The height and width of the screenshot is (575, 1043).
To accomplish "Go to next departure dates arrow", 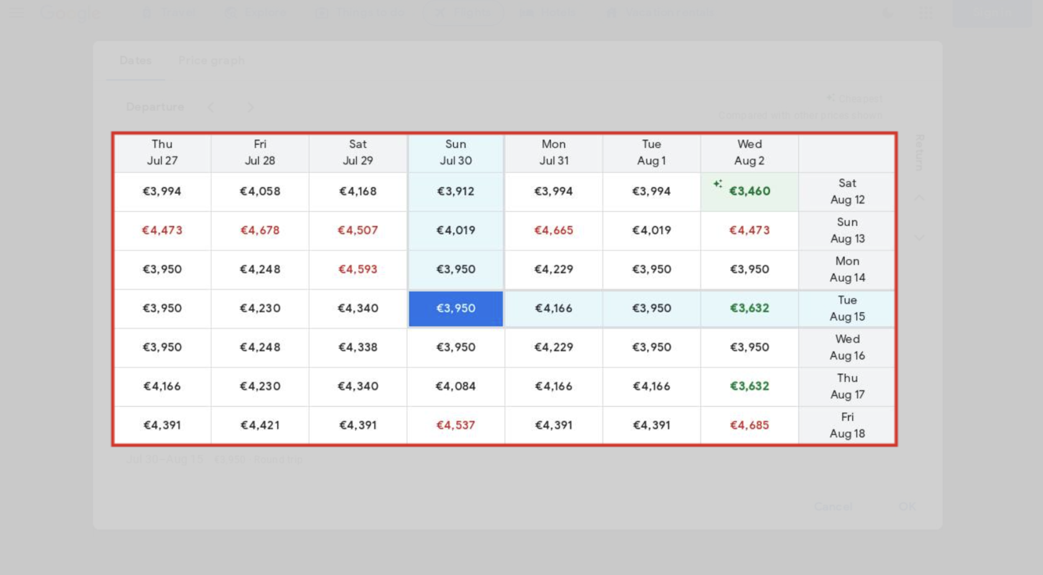I will 251,107.
